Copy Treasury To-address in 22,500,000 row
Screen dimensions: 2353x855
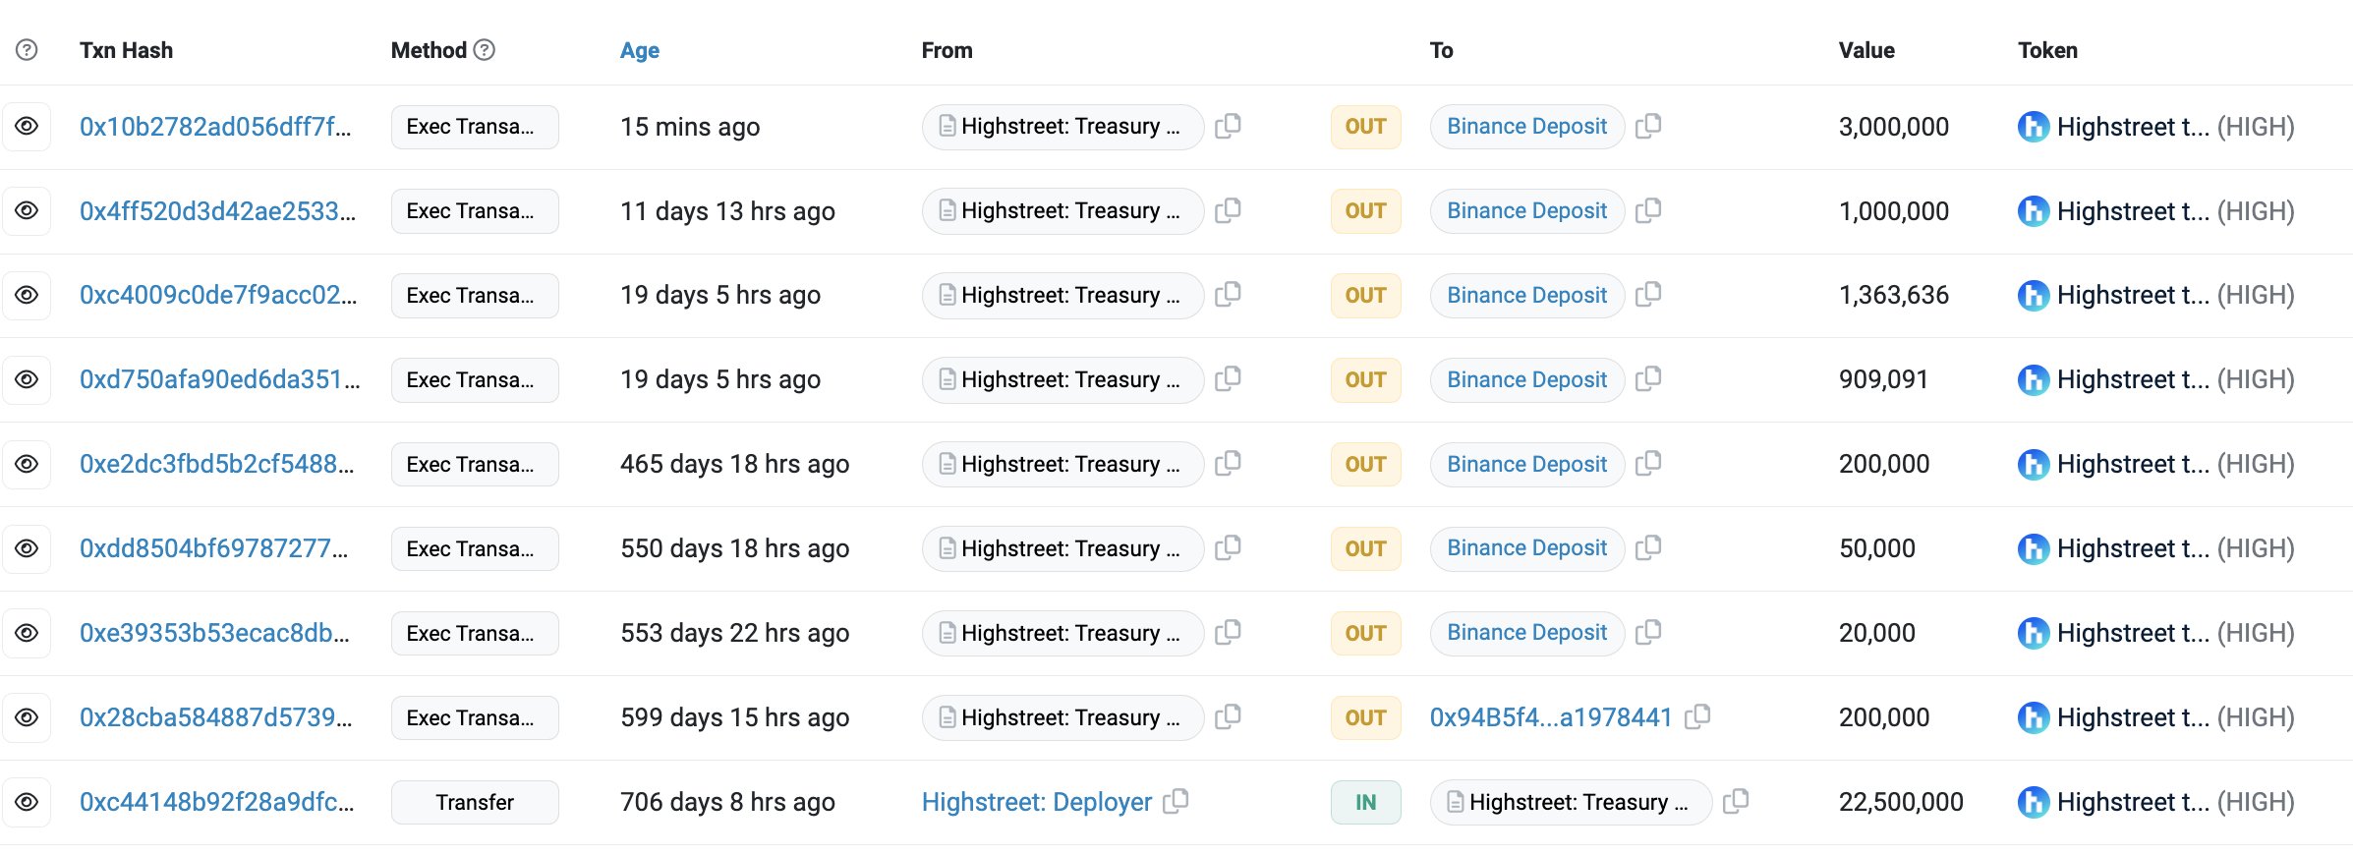click(x=1736, y=802)
